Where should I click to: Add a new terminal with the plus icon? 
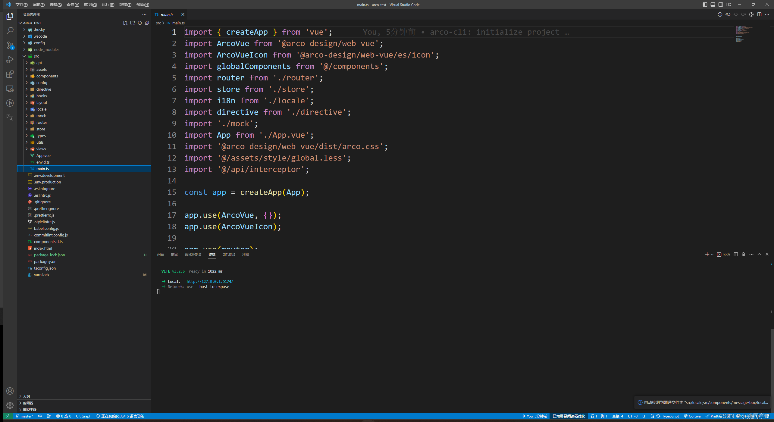click(707, 255)
